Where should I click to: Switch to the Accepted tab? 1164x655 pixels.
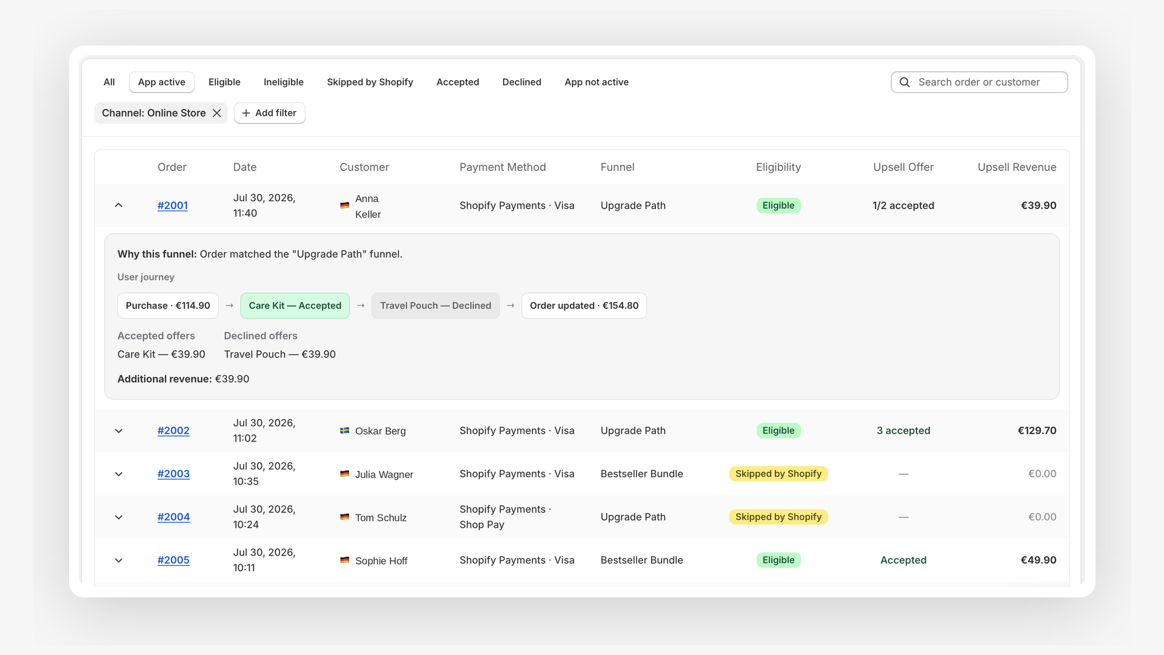(x=458, y=82)
